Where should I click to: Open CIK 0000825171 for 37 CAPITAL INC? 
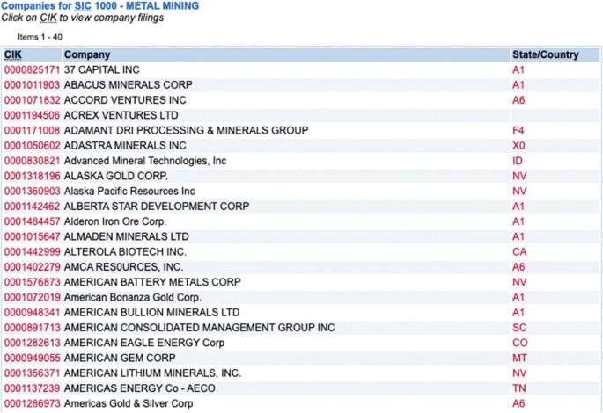coord(32,69)
